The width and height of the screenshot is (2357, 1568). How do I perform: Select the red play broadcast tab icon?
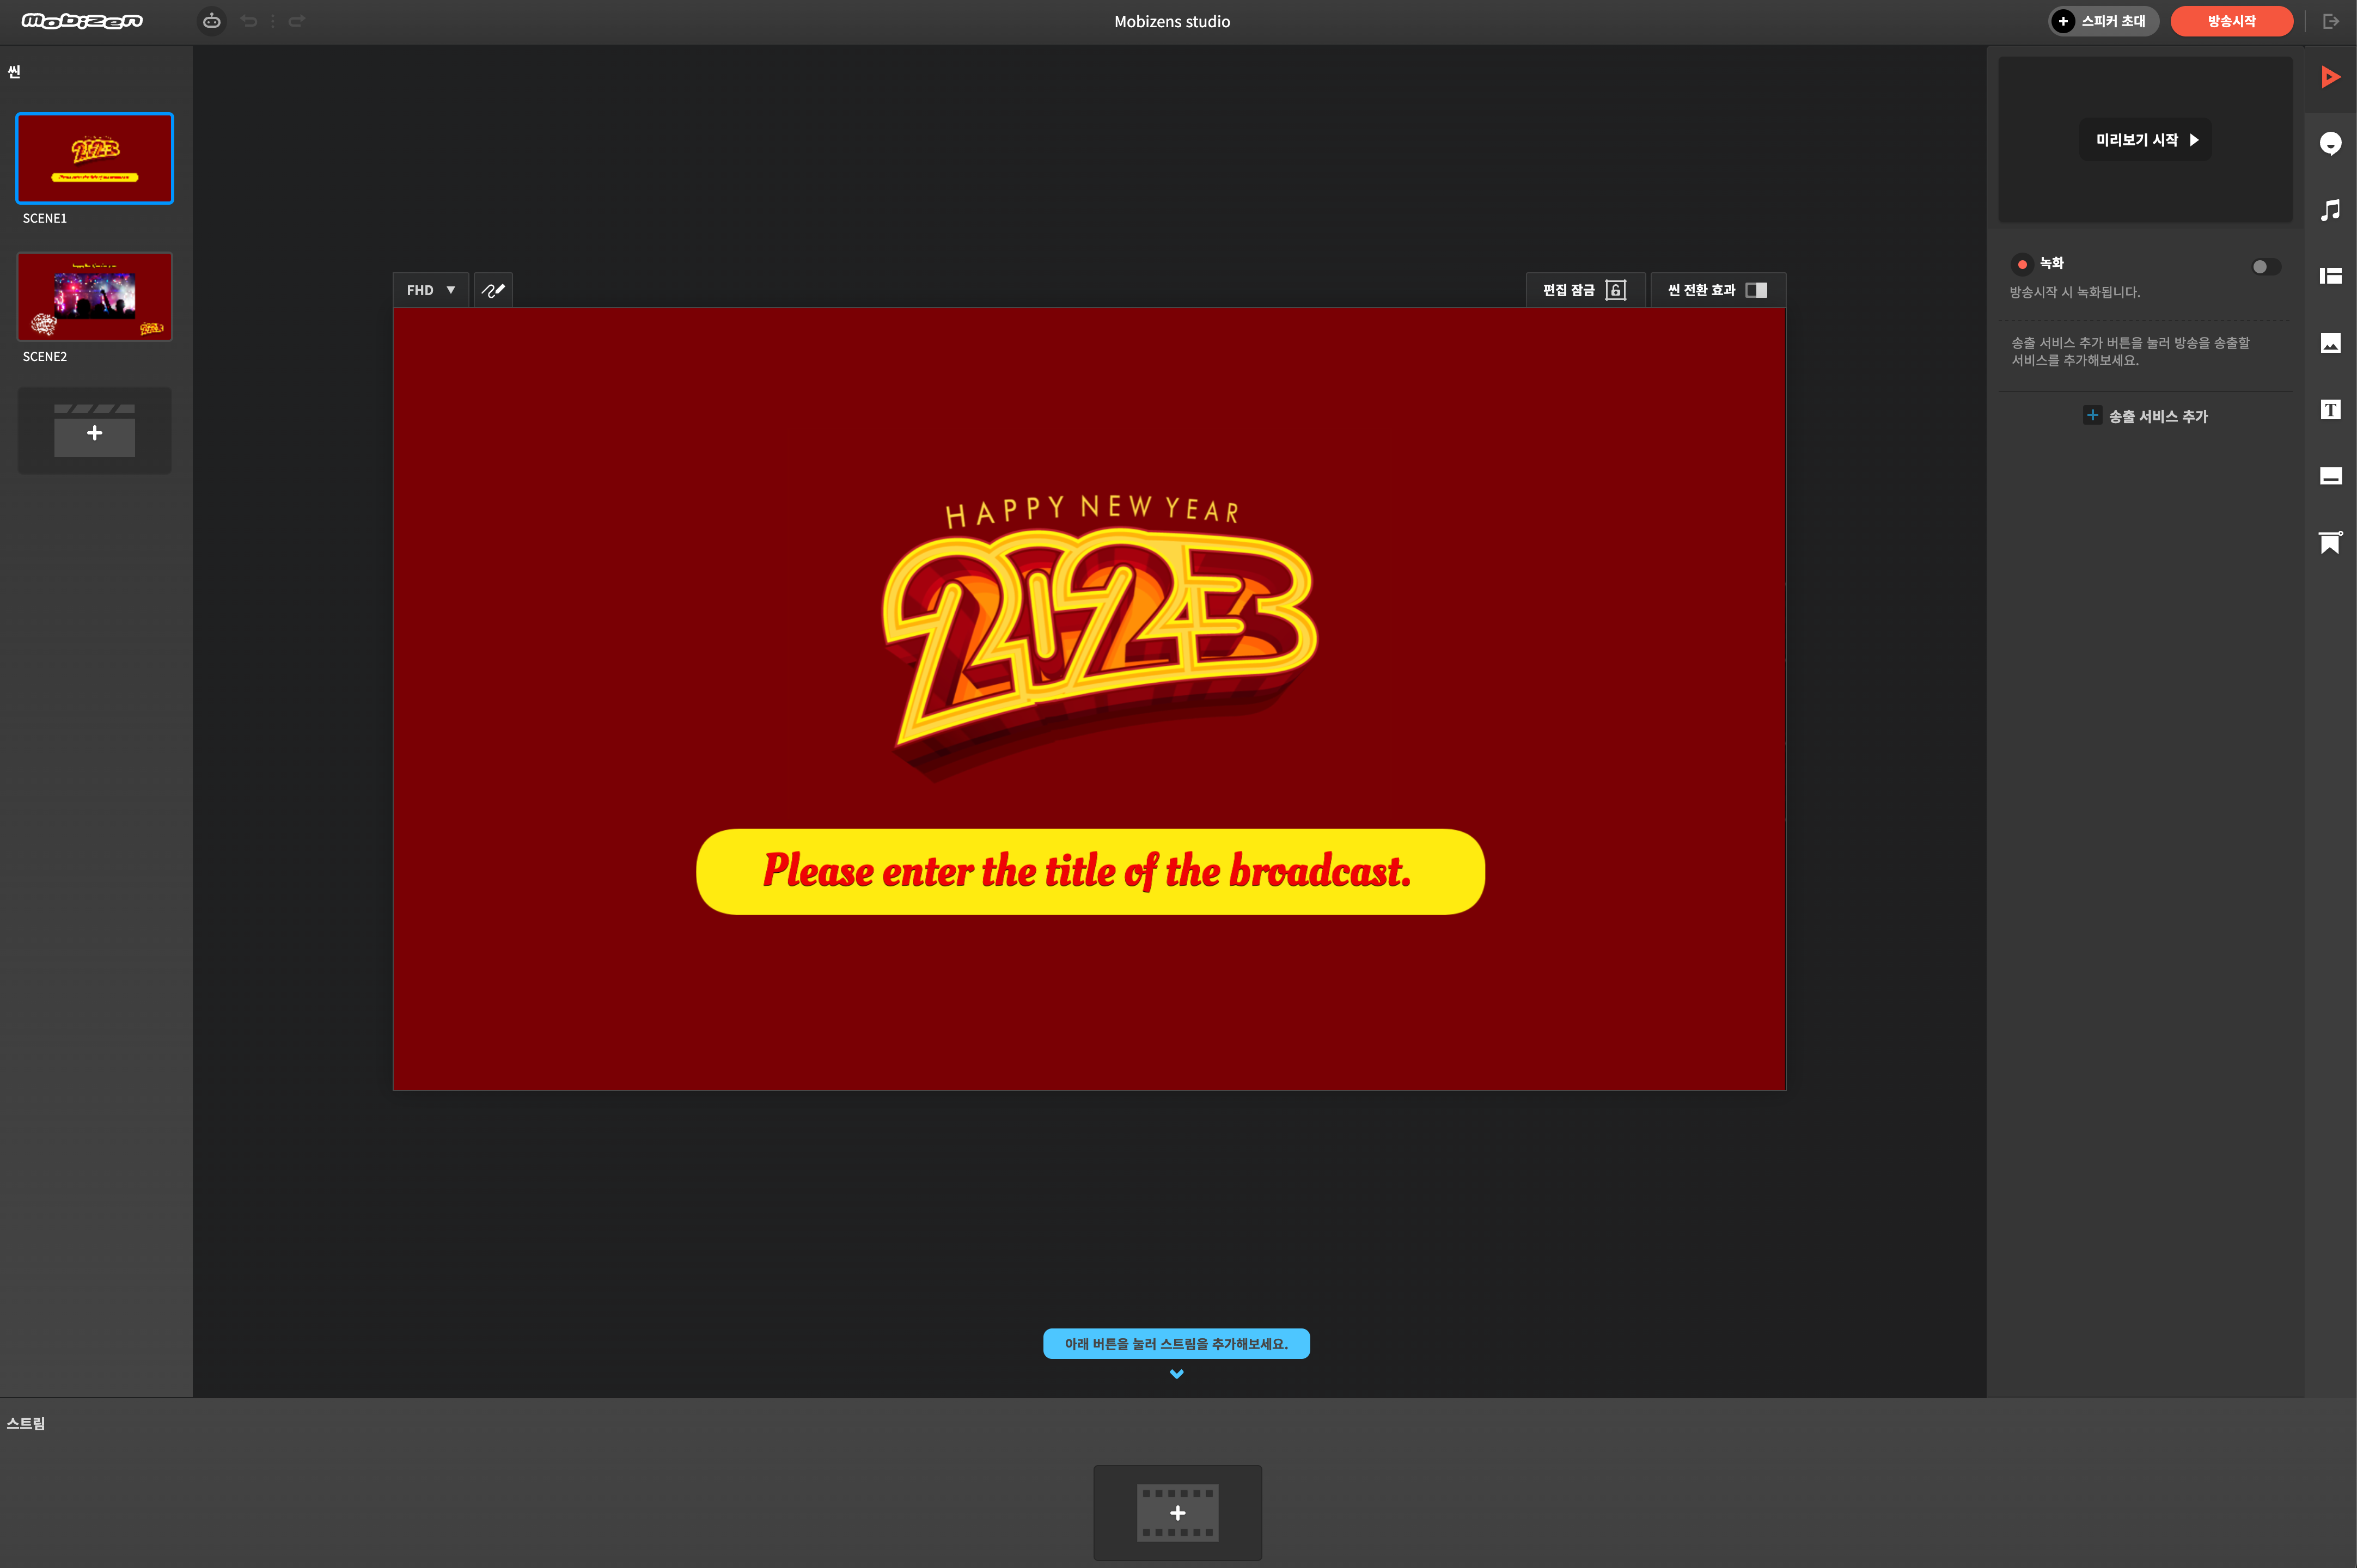coord(2330,77)
